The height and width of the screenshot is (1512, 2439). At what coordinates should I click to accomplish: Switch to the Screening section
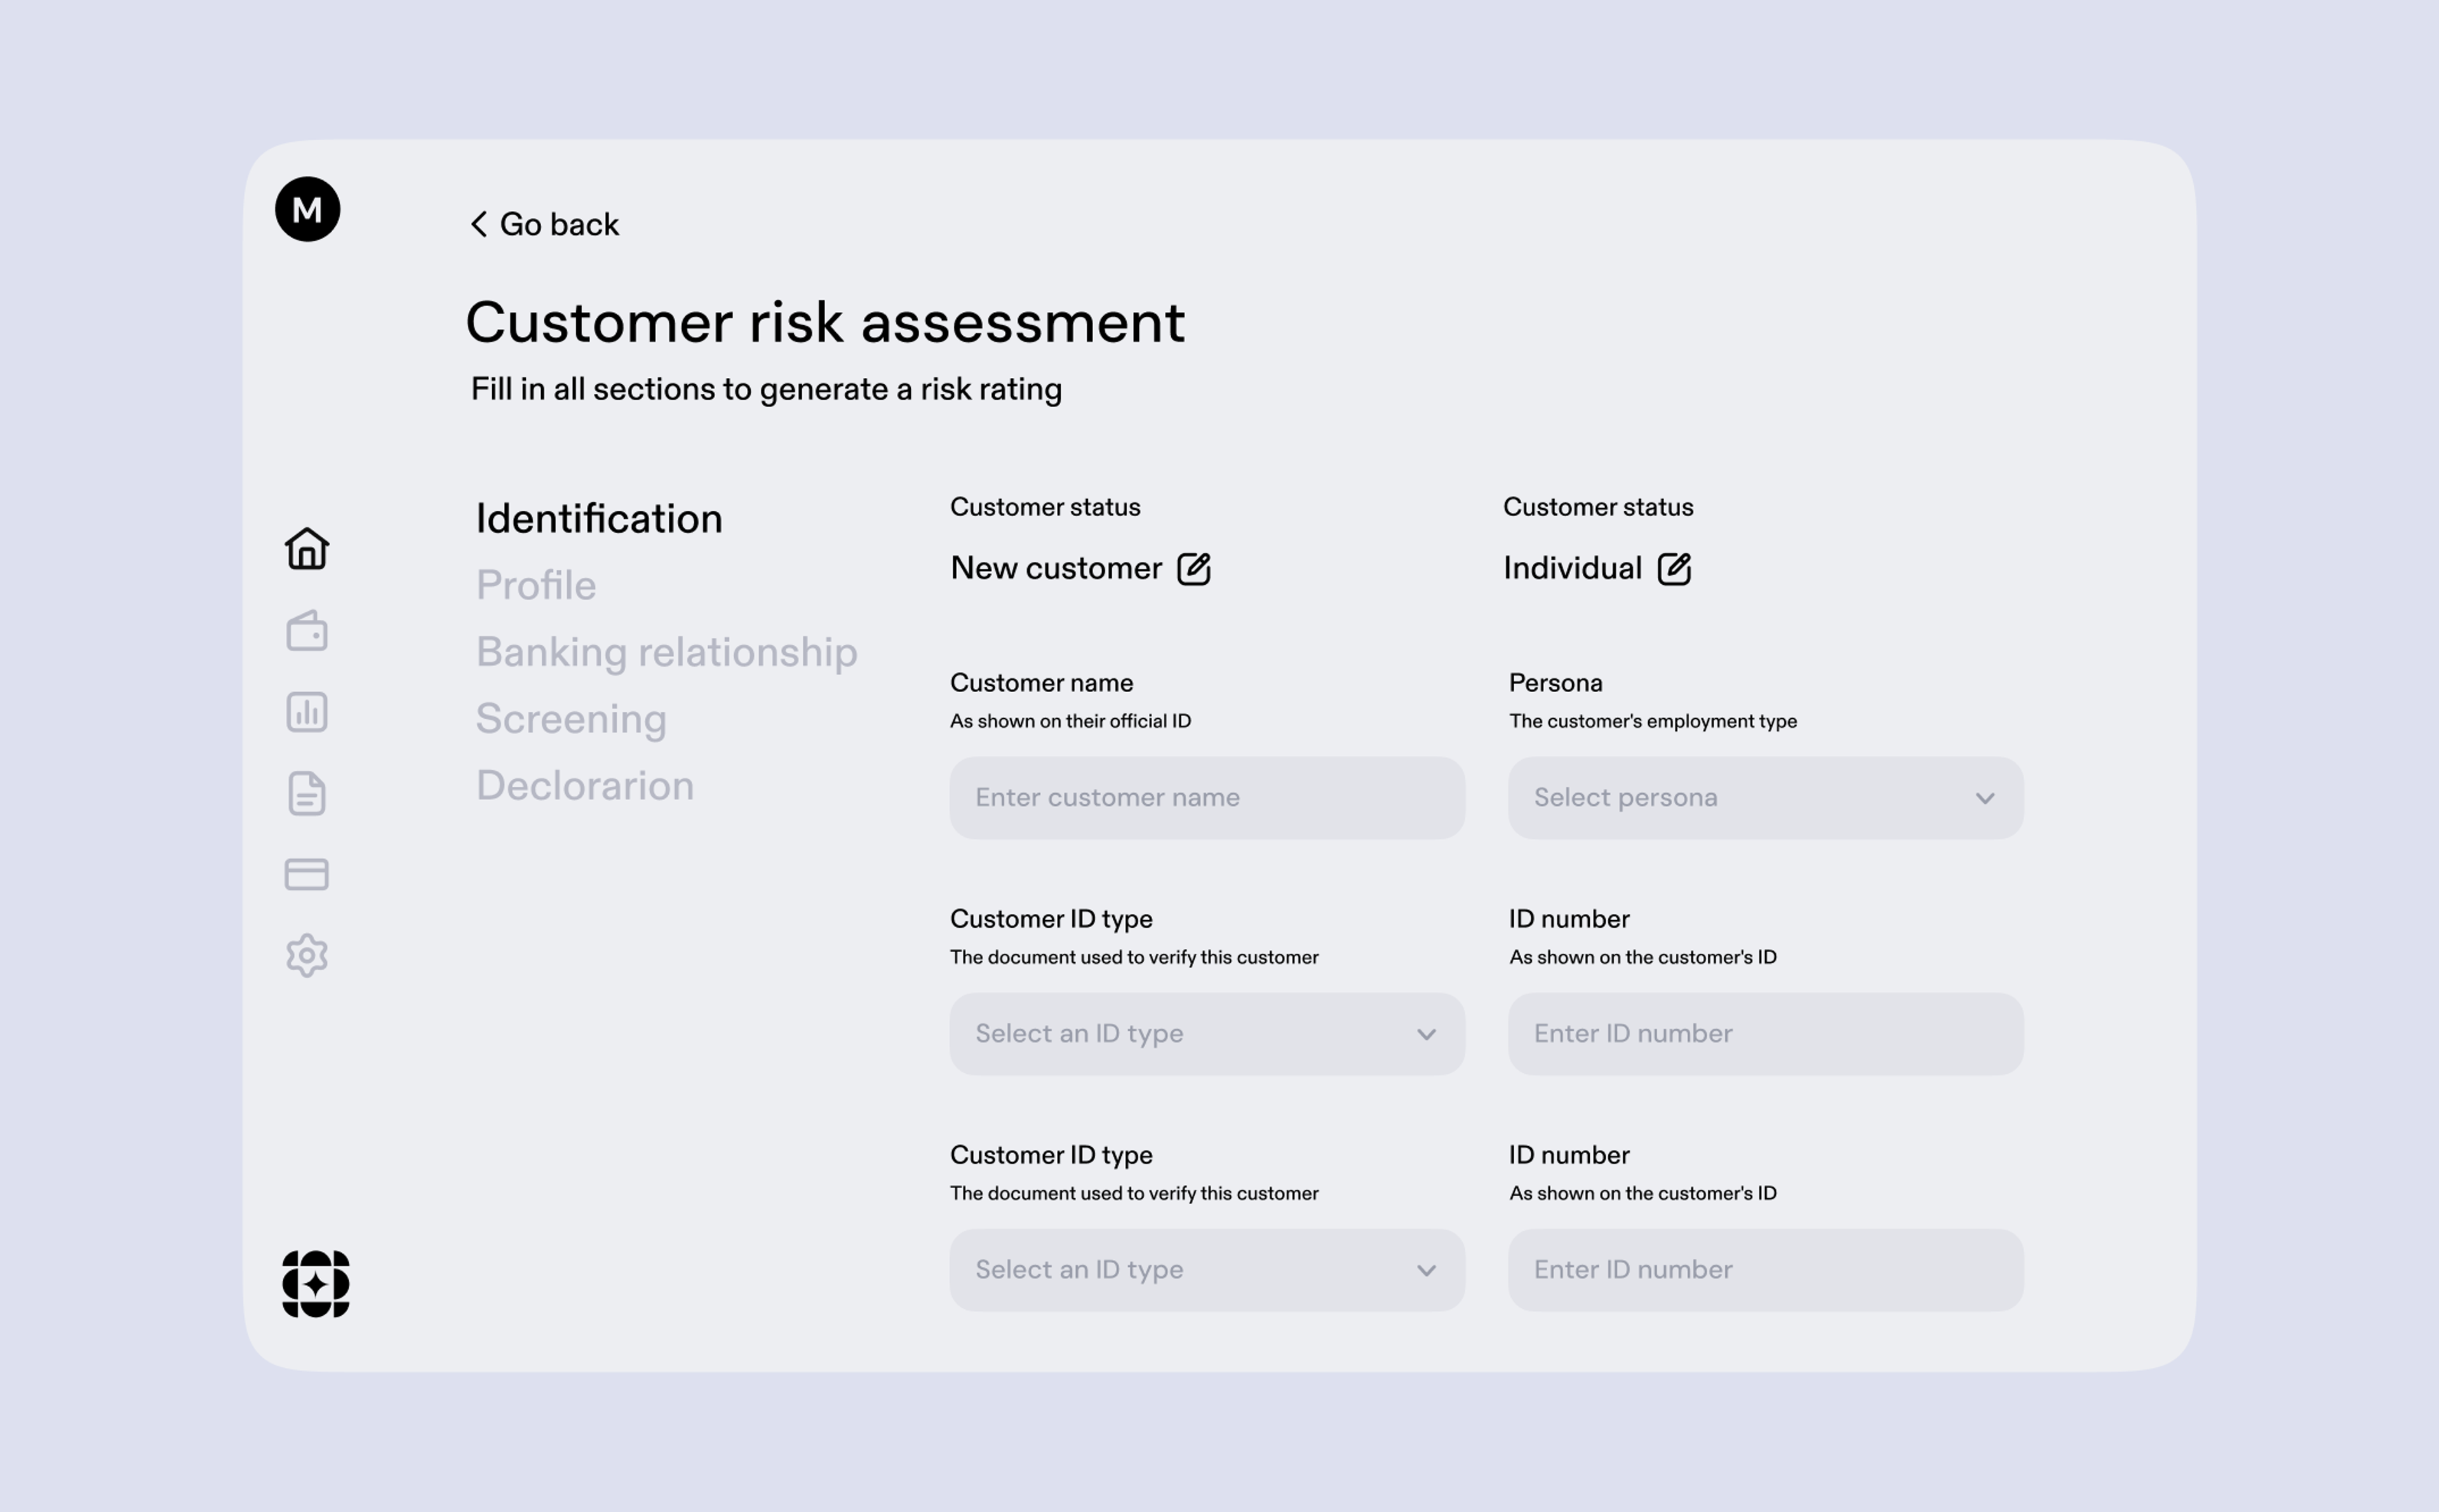tap(571, 719)
